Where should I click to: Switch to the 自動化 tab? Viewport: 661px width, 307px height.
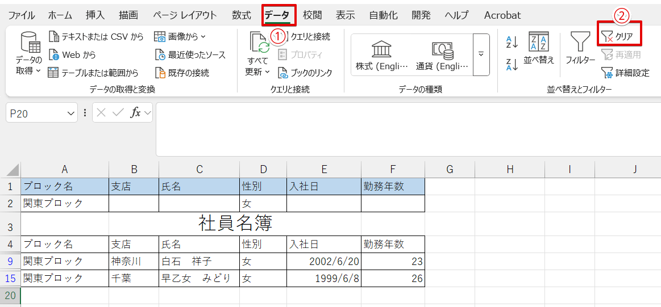[x=383, y=15]
